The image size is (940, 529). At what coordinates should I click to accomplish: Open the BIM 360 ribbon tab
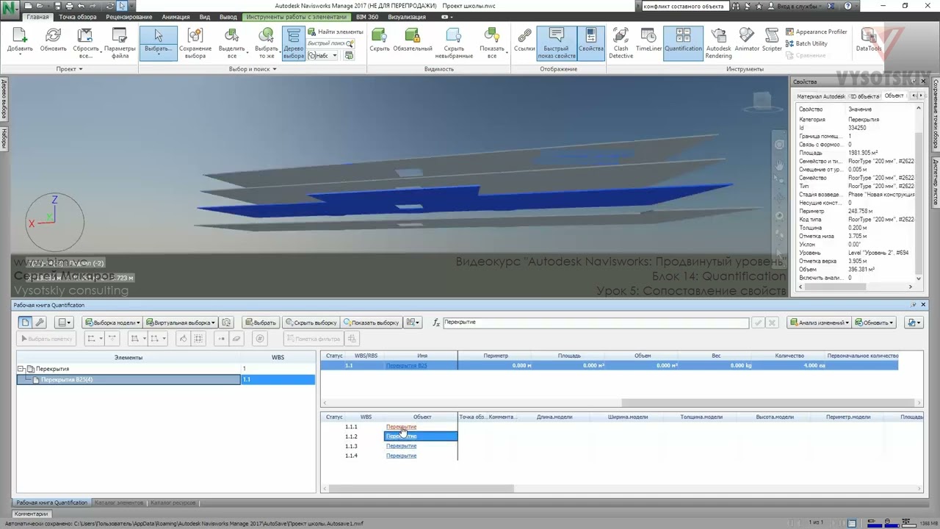click(367, 17)
